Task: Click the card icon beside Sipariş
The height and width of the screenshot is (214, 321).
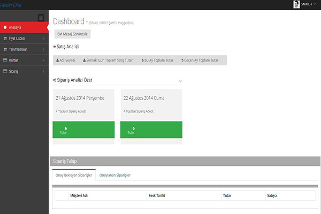Action: point(5,71)
